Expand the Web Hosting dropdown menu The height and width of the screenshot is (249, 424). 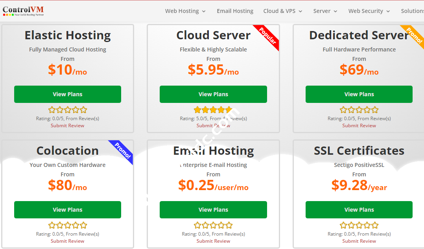(185, 11)
